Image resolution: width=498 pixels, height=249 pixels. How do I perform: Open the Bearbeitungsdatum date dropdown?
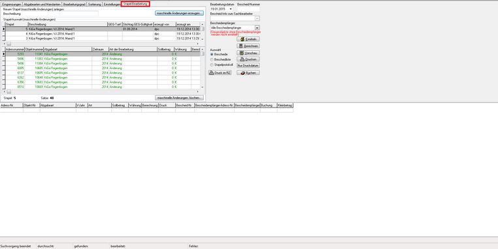click(231, 9)
